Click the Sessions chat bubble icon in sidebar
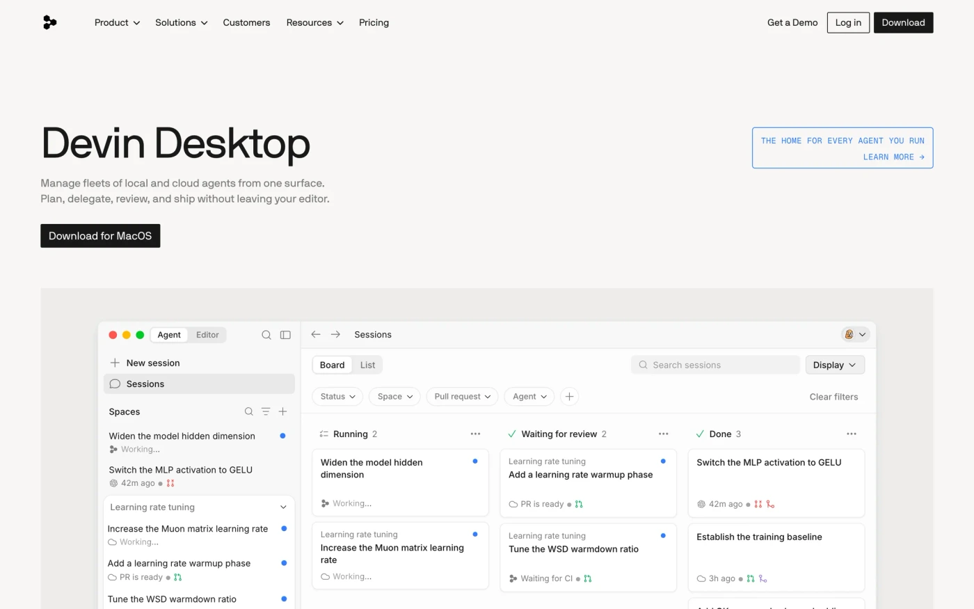This screenshot has height=609, width=974. click(x=115, y=384)
